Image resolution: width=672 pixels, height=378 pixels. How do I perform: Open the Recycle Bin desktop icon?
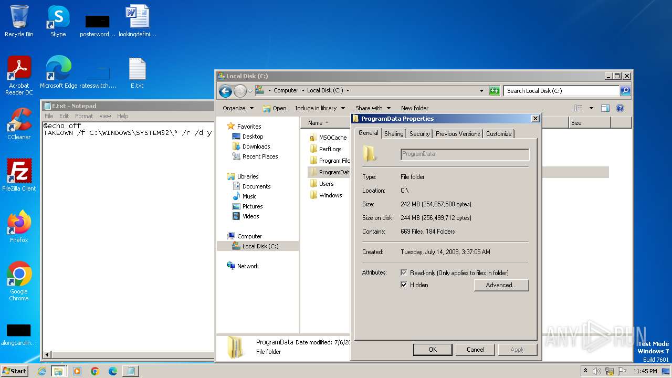19,21
